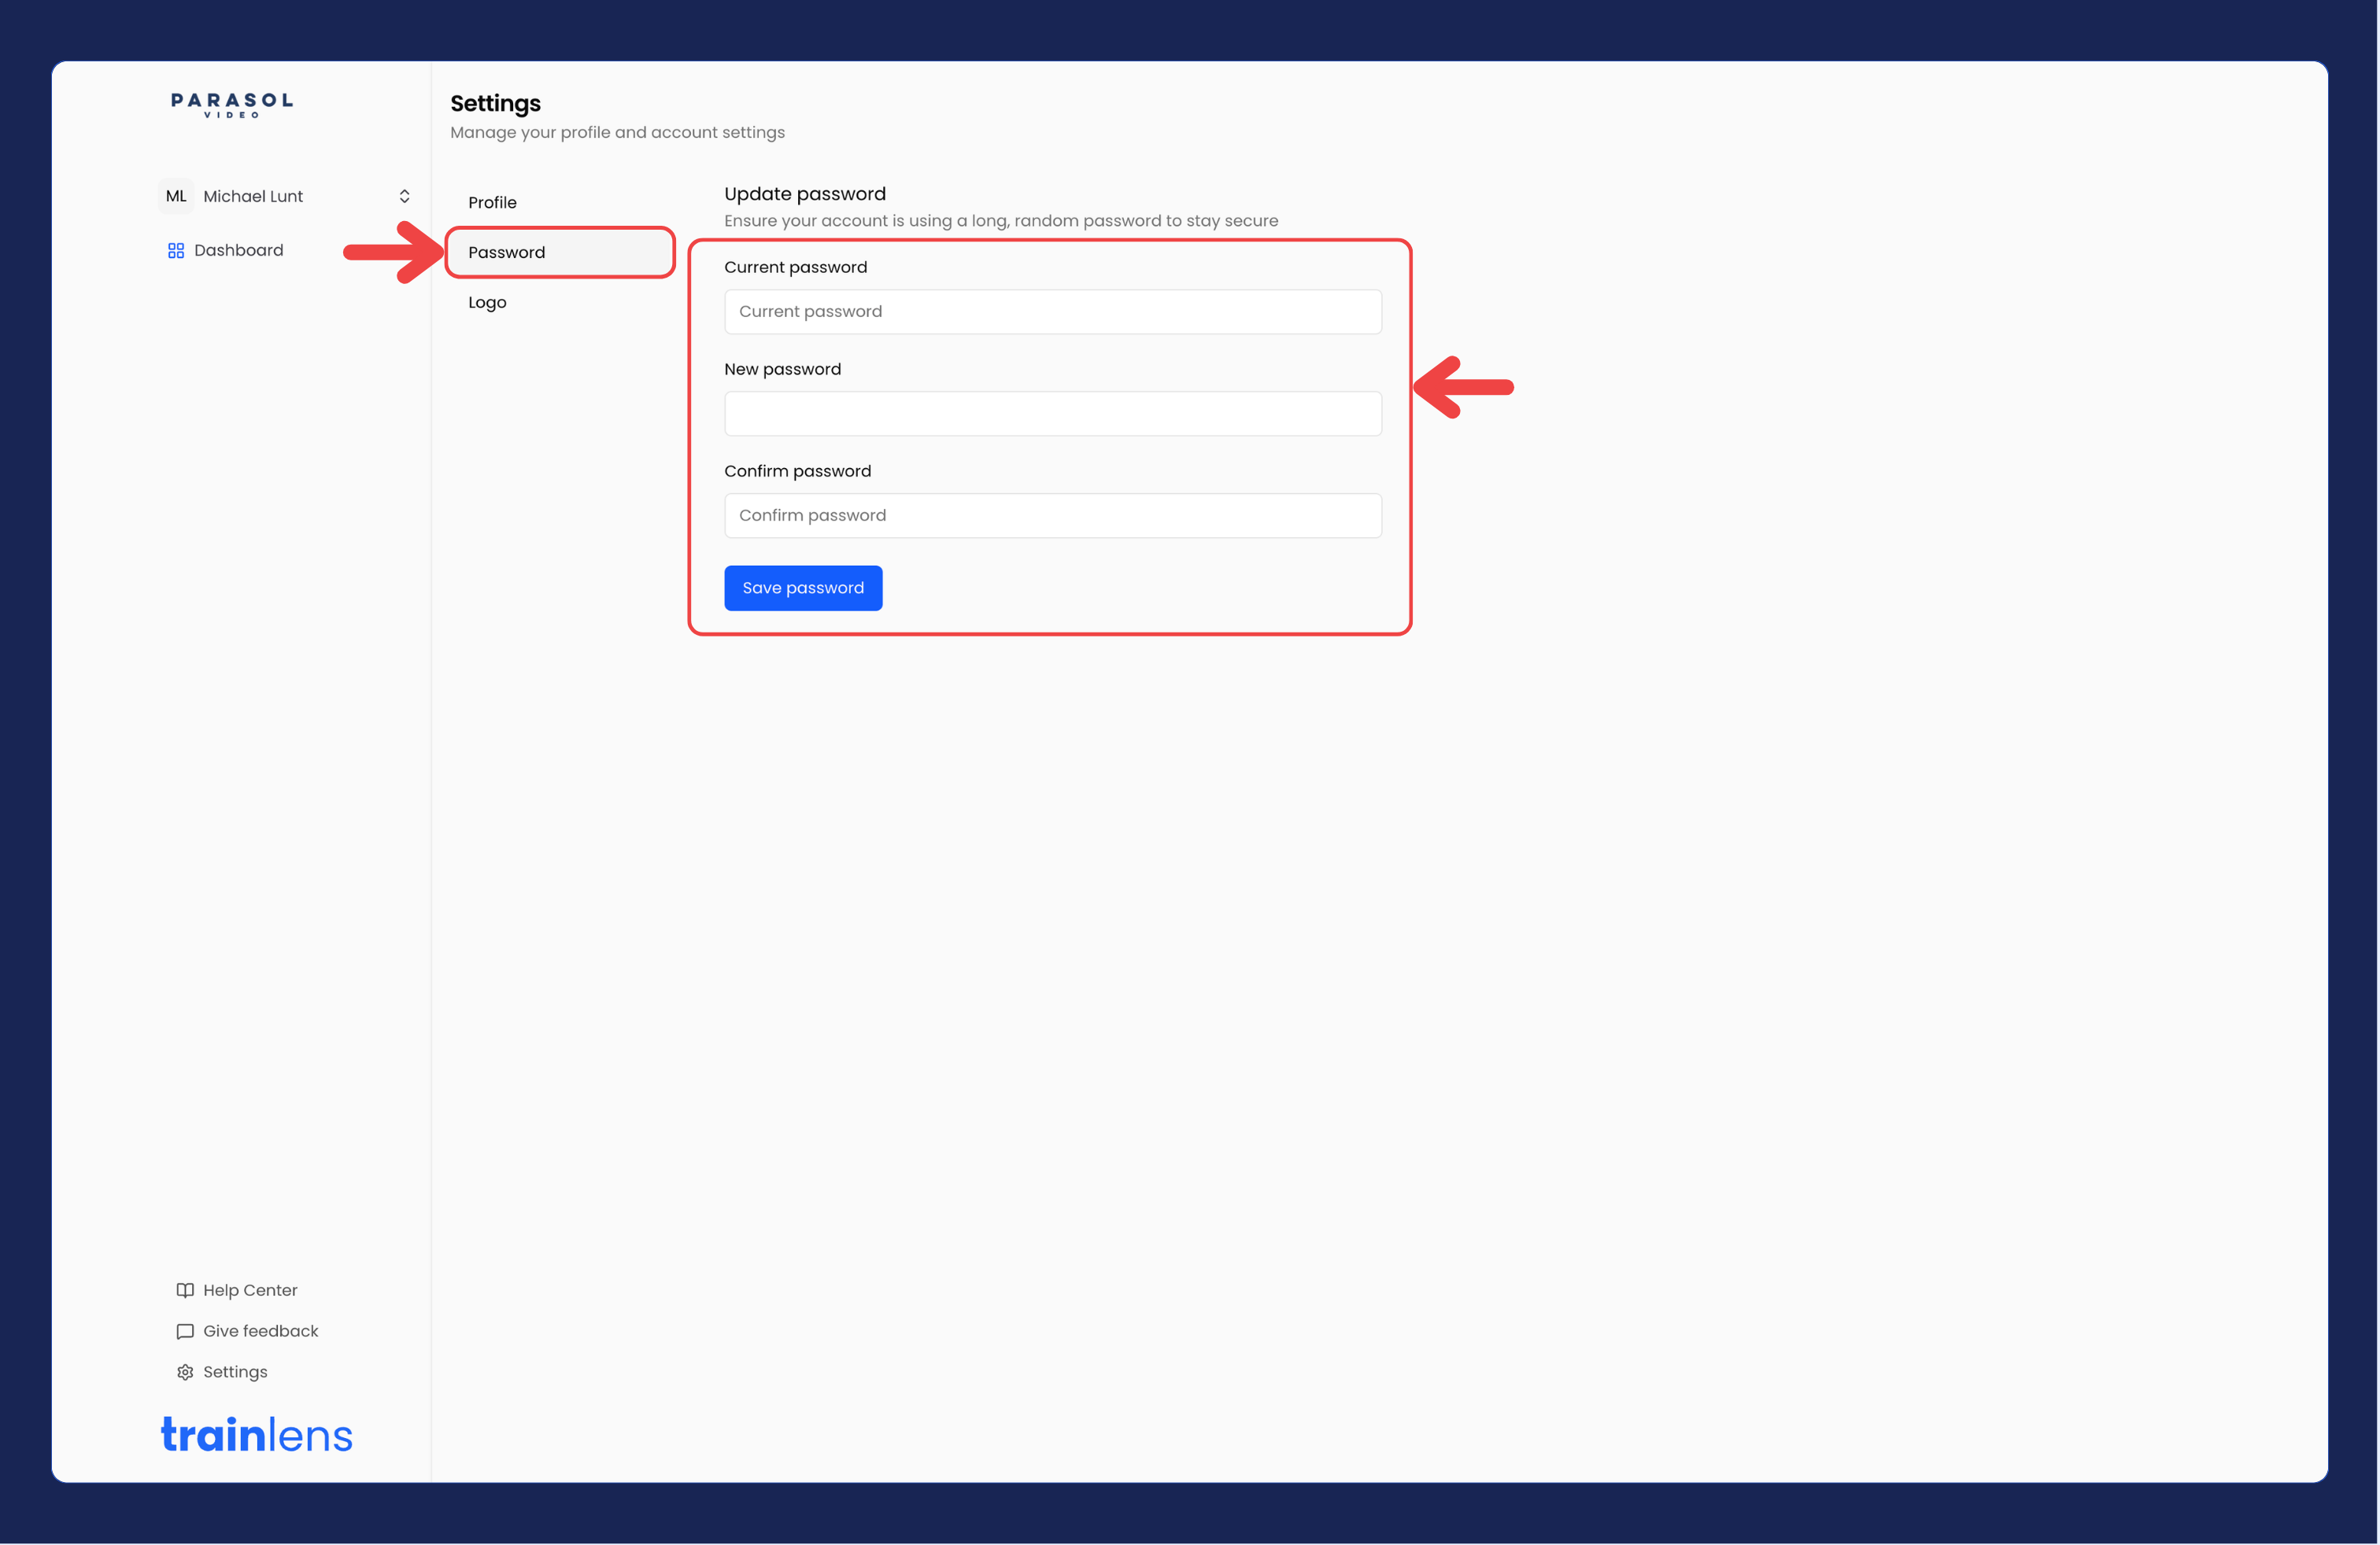The image size is (2380, 1545).
Task: Focus the New password input field
Action: pyautogui.click(x=1053, y=414)
